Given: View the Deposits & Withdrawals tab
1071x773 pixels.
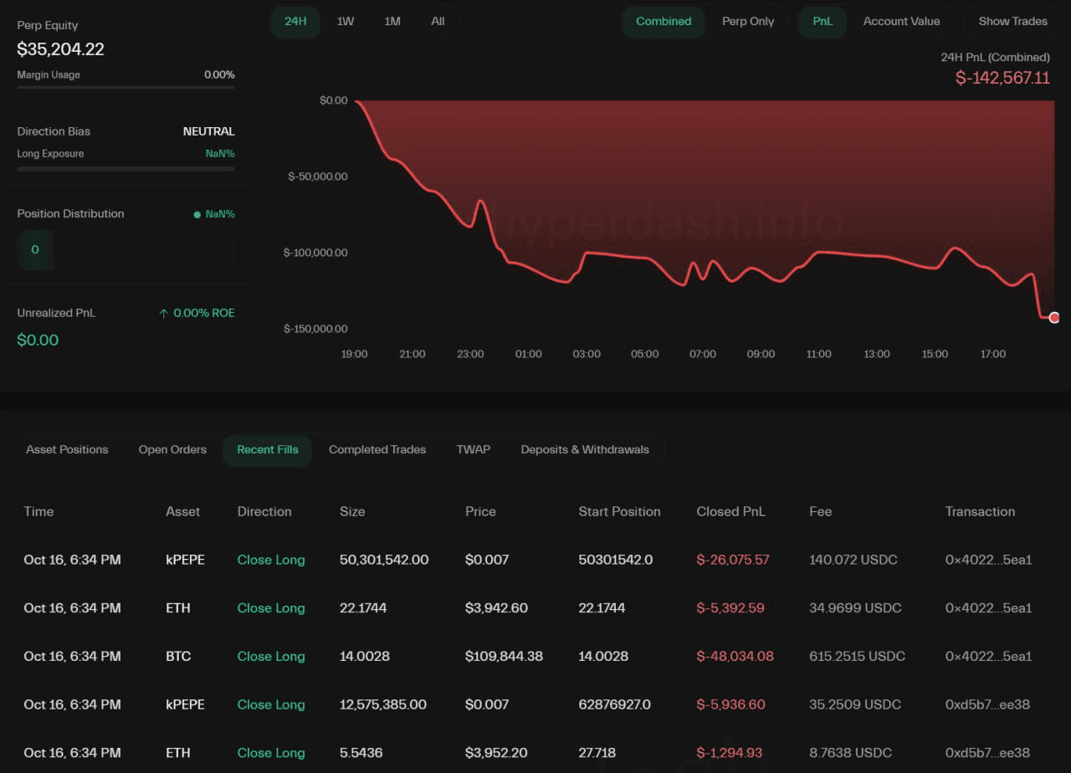Looking at the screenshot, I should (x=585, y=450).
